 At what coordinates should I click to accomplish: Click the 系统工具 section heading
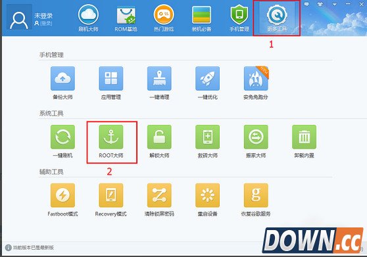pos(51,114)
